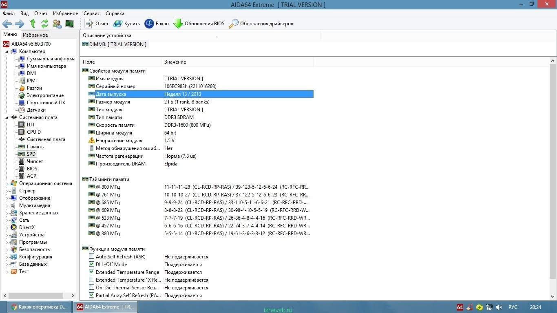Click the Бэкап toolbar icon
557x313 pixels.
(149, 24)
